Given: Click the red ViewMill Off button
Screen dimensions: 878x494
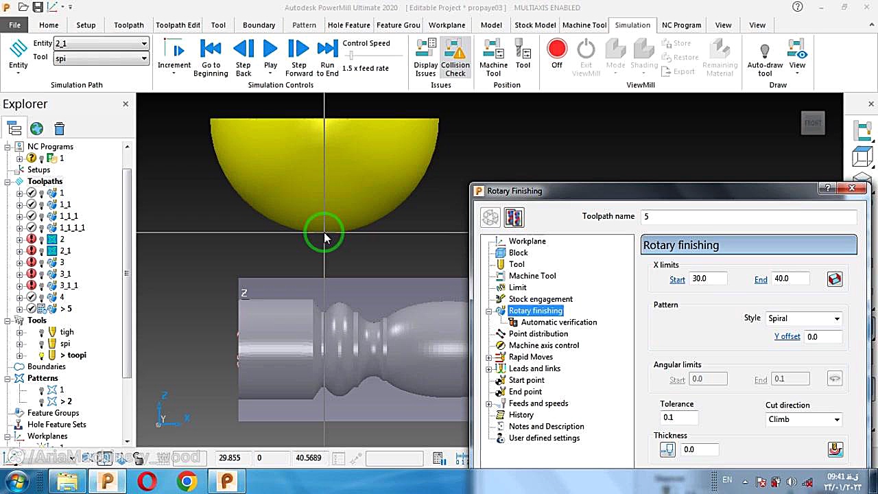Looking at the screenshot, I should point(556,49).
